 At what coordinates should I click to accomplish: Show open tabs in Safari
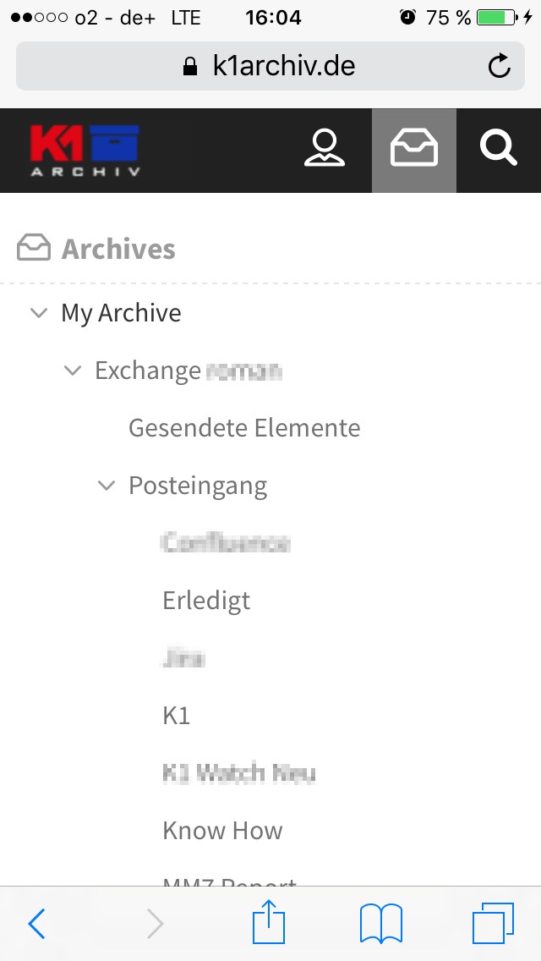(x=493, y=924)
